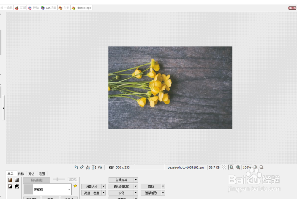Open the 拼贴 (Combine) tab
This screenshot has width=297, height=199.
33,8
